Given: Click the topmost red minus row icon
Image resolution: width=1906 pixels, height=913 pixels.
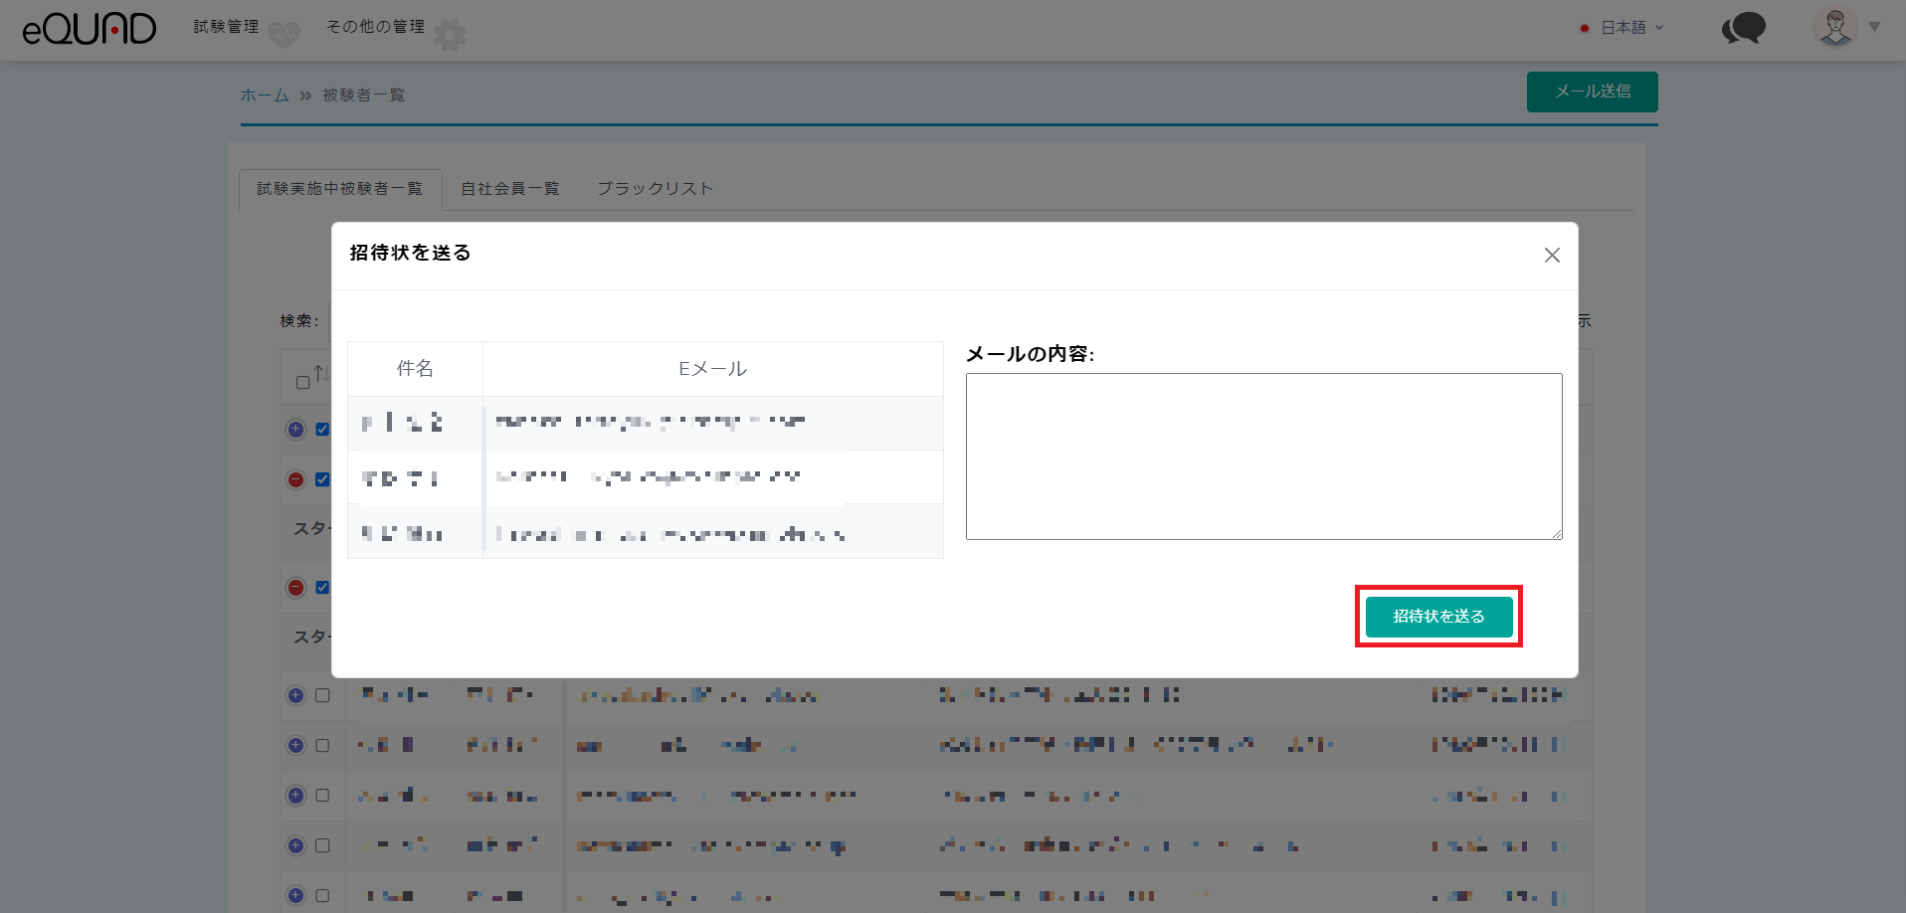Looking at the screenshot, I should (295, 479).
